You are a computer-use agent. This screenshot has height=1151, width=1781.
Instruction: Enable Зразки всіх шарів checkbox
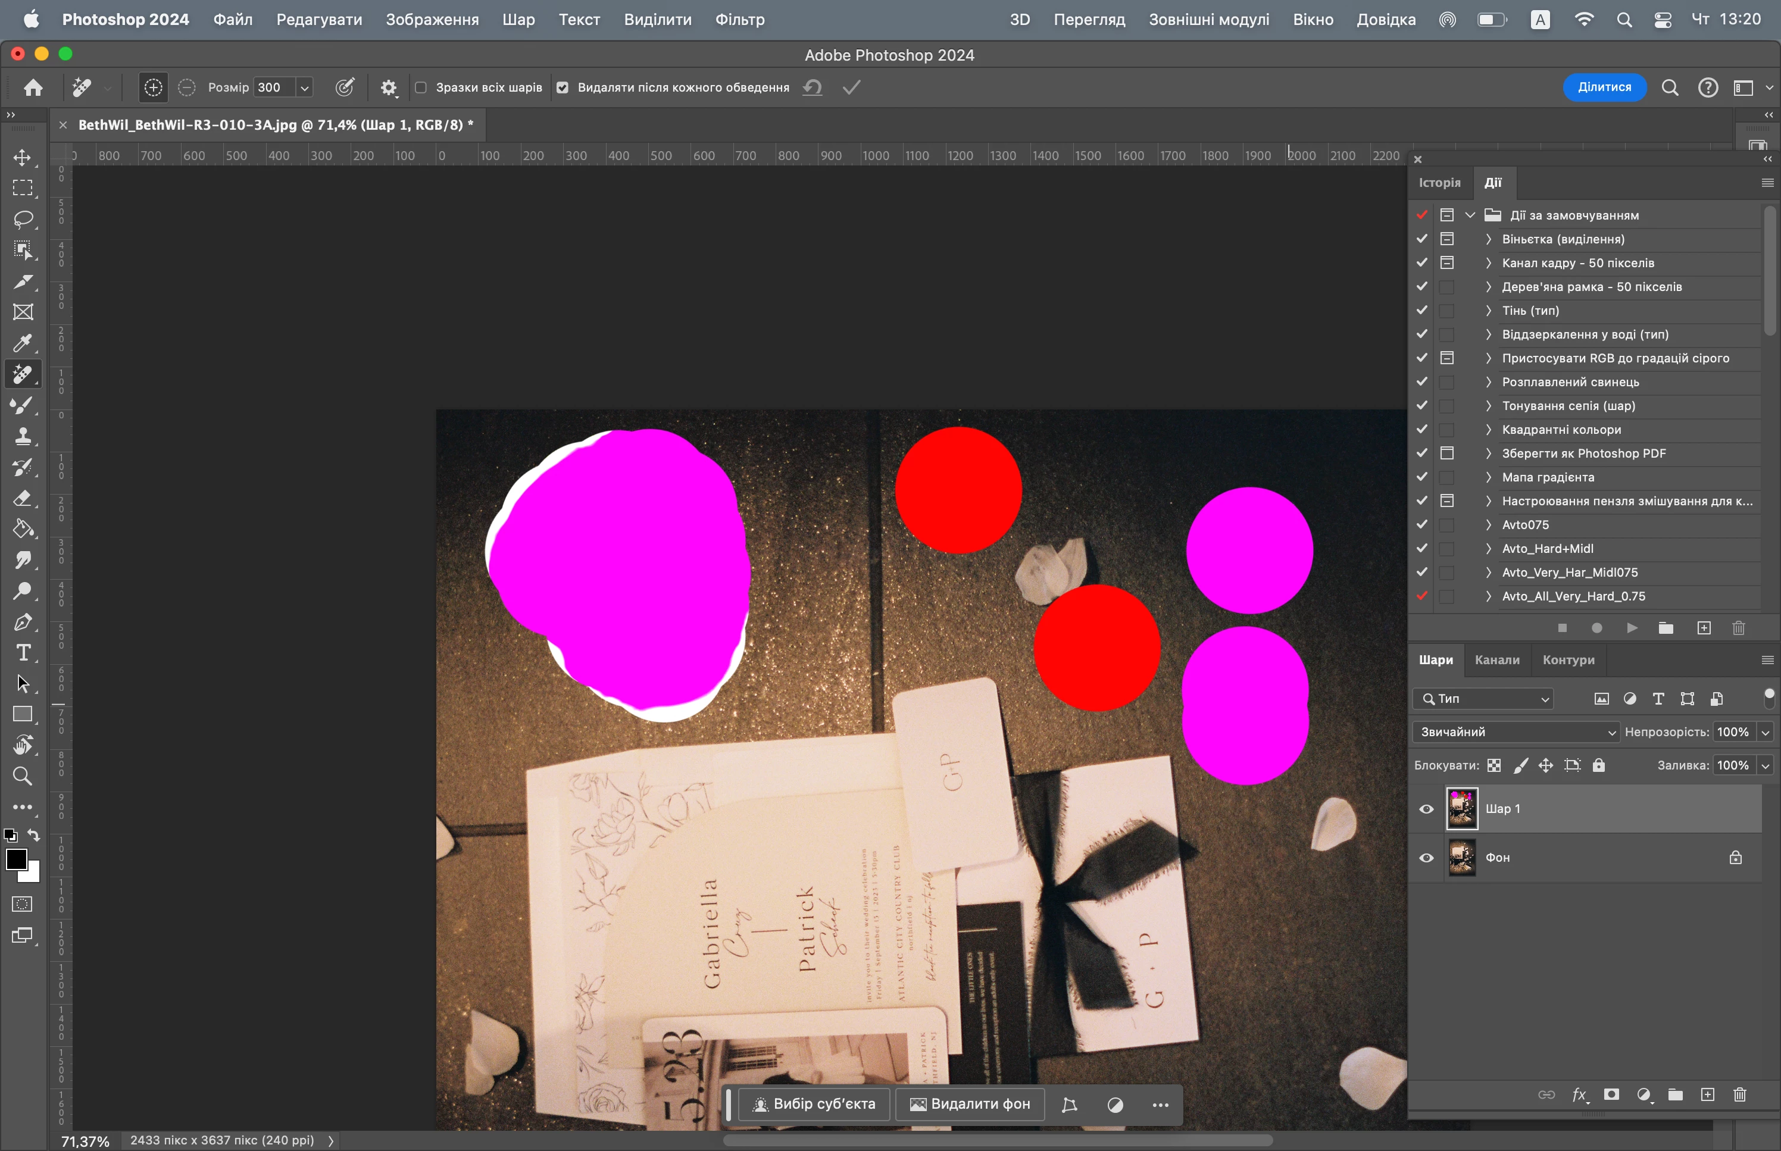421,87
